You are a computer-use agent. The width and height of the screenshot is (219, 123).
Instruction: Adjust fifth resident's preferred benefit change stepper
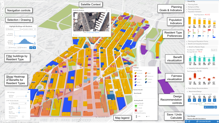click(210, 100)
